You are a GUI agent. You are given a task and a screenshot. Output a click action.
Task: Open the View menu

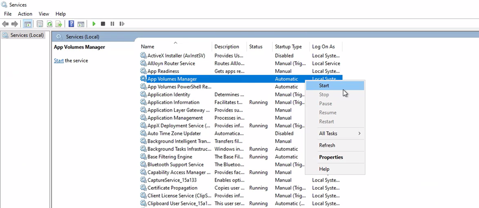click(x=44, y=14)
